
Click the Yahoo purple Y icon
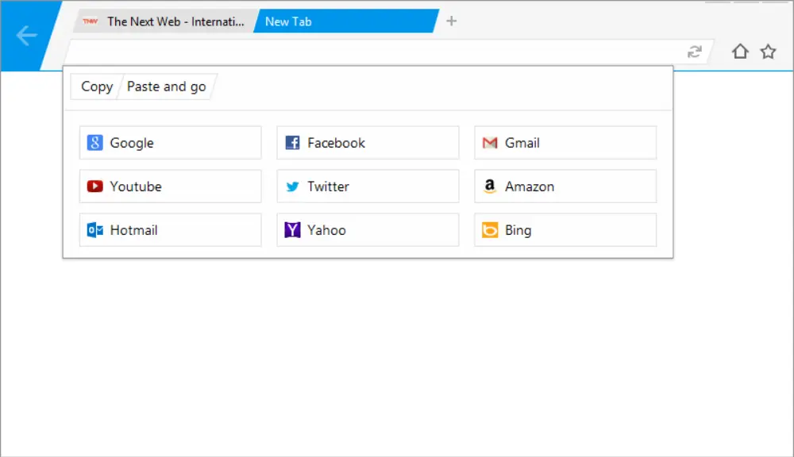click(292, 230)
